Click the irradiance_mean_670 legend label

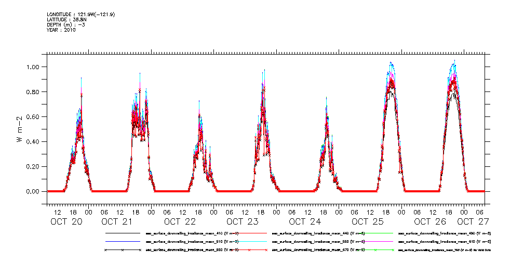318,250
